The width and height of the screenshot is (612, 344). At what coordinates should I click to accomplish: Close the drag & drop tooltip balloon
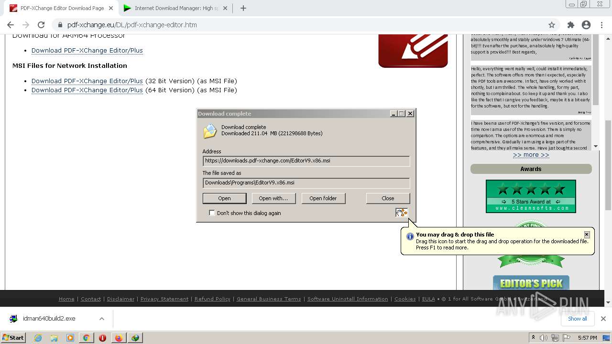click(587, 235)
